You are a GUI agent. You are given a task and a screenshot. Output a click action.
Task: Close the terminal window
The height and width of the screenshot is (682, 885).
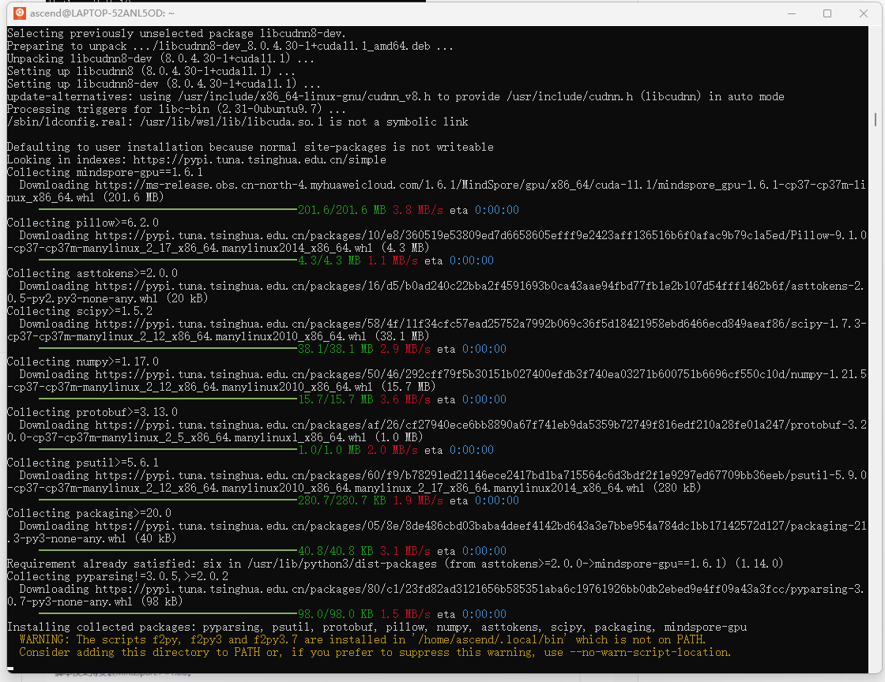[863, 13]
